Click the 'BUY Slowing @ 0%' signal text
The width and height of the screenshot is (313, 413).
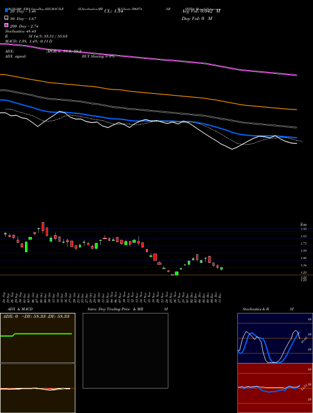[98, 56]
